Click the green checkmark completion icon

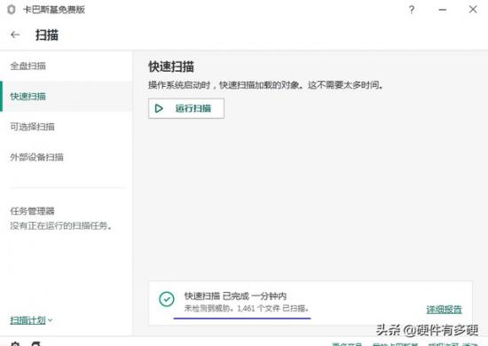(167, 299)
